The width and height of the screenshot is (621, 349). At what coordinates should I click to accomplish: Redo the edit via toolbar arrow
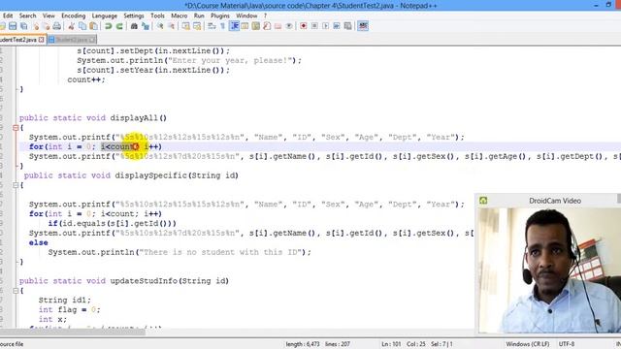[x=119, y=26]
